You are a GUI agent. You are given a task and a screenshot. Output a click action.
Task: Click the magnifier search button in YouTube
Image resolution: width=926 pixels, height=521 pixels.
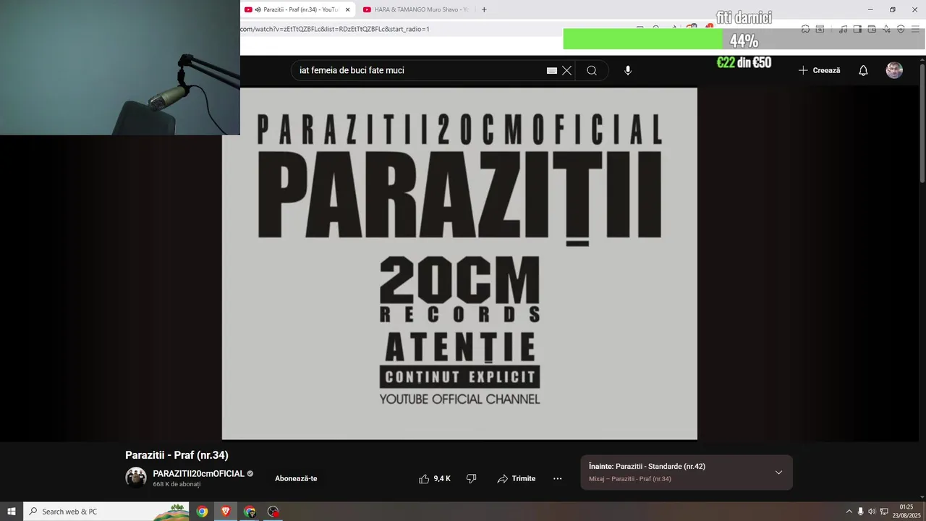[592, 70]
